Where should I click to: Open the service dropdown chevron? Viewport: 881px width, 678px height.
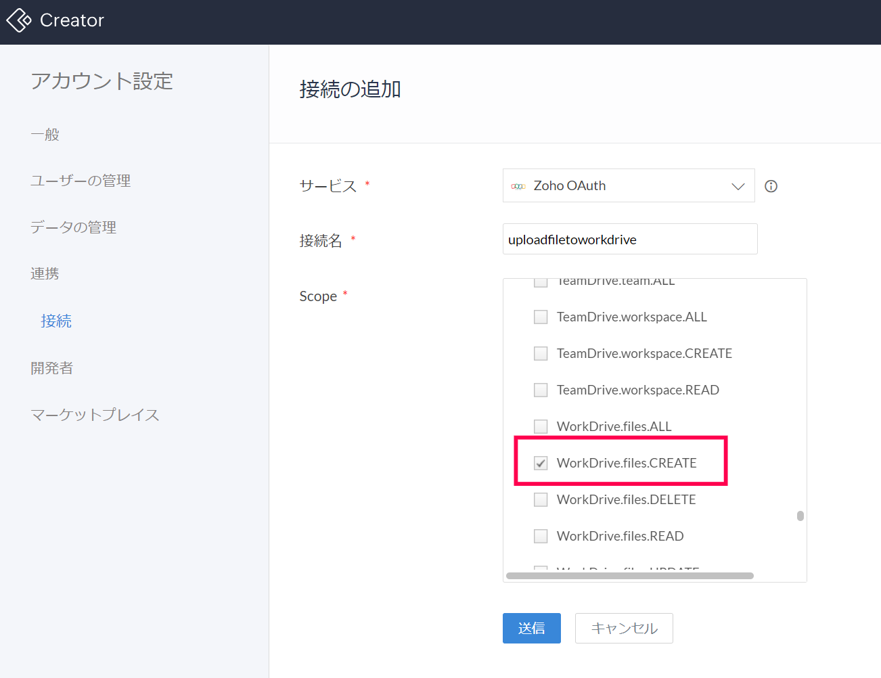738,186
